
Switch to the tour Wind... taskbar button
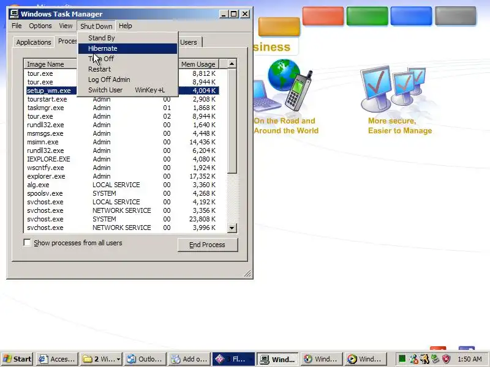322,359
